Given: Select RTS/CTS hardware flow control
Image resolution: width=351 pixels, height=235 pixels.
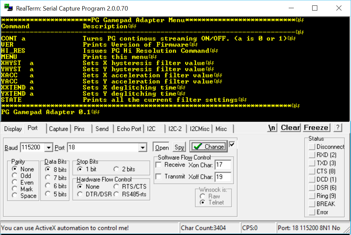Looking at the screenshot, I should point(130,186).
